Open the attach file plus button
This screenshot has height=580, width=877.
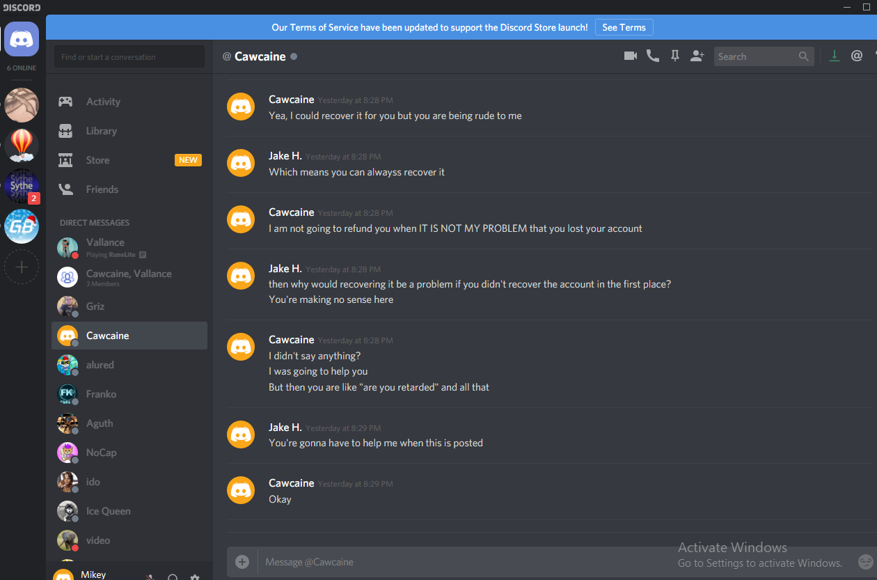pyautogui.click(x=242, y=562)
